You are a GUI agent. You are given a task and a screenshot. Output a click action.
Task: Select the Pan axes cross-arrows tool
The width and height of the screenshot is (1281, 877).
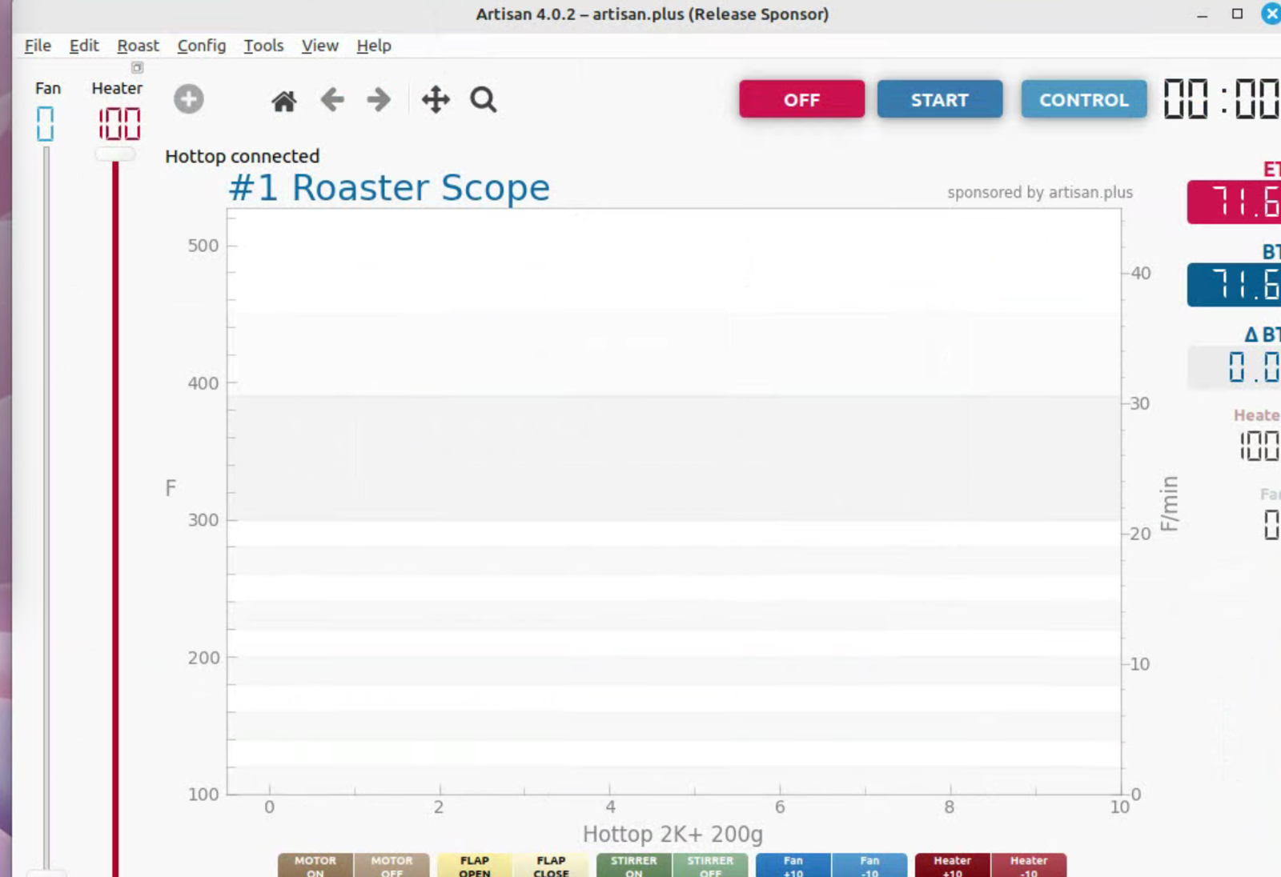436,100
